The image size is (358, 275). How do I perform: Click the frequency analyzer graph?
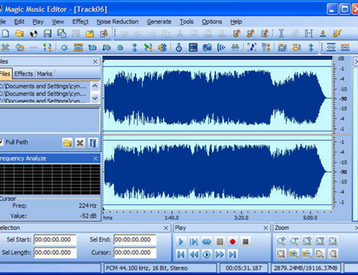(x=50, y=179)
